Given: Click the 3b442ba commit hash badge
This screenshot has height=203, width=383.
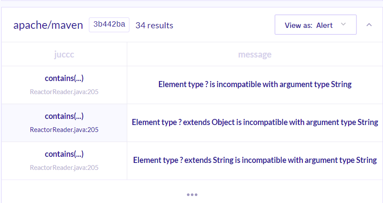Looking at the screenshot, I should (109, 25).
